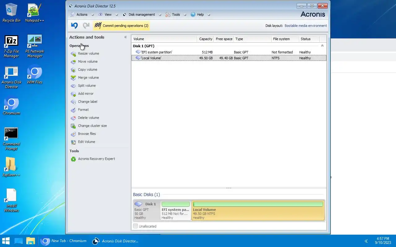The width and height of the screenshot is (396, 247).
Task: Collapse the Actions and tools panel
Action: pyautogui.click(x=125, y=37)
